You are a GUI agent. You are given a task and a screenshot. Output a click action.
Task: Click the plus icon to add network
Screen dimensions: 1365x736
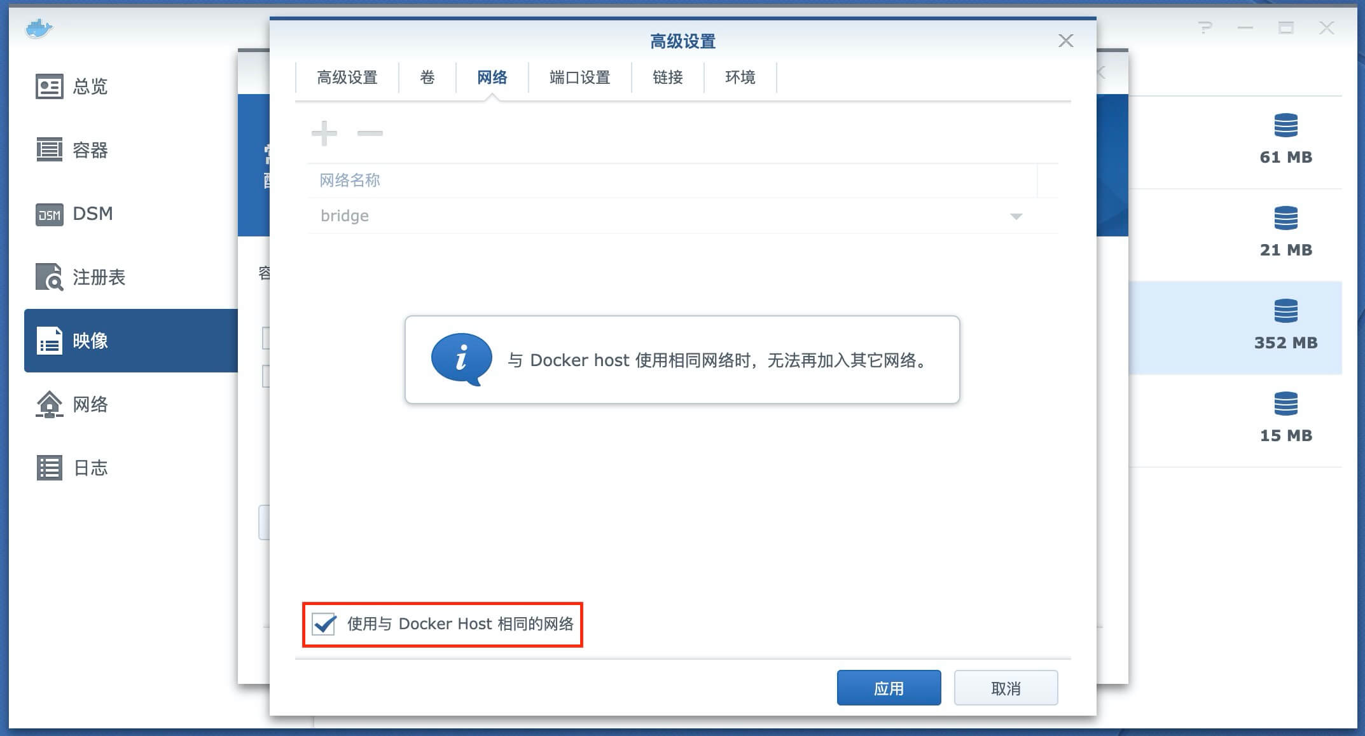click(x=324, y=133)
